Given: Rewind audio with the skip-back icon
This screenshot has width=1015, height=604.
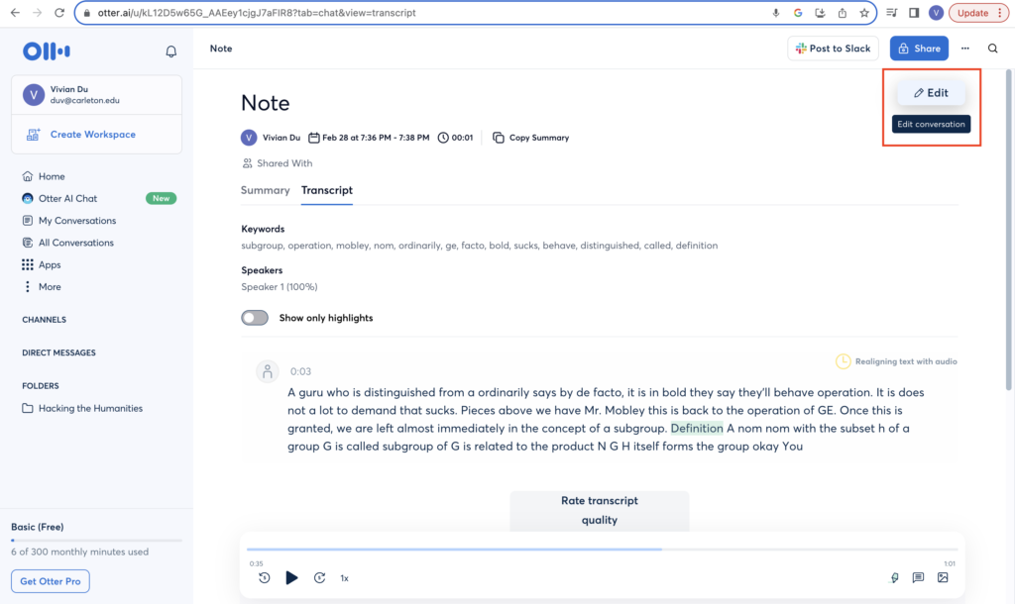Looking at the screenshot, I should (x=264, y=578).
